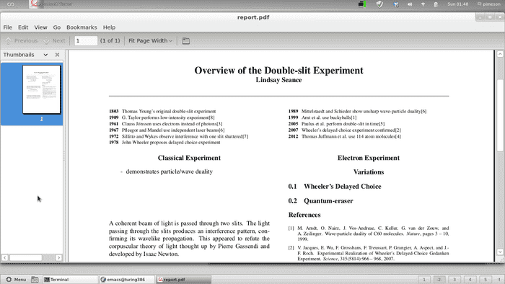Click document scrollbar up arrow

coord(500,54)
